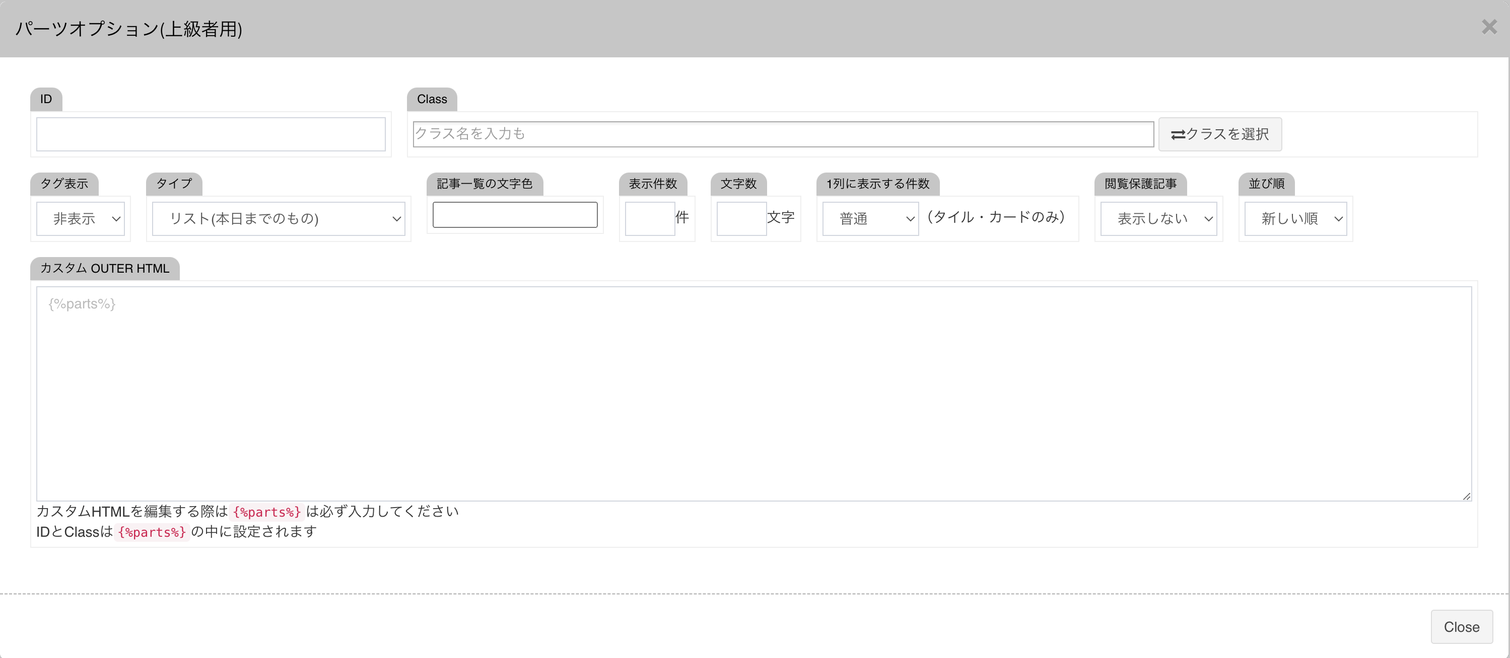Image resolution: width=1510 pixels, height=658 pixels.
Task: Click the カスタム OUTER HTML label
Action: [x=105, y=268]
